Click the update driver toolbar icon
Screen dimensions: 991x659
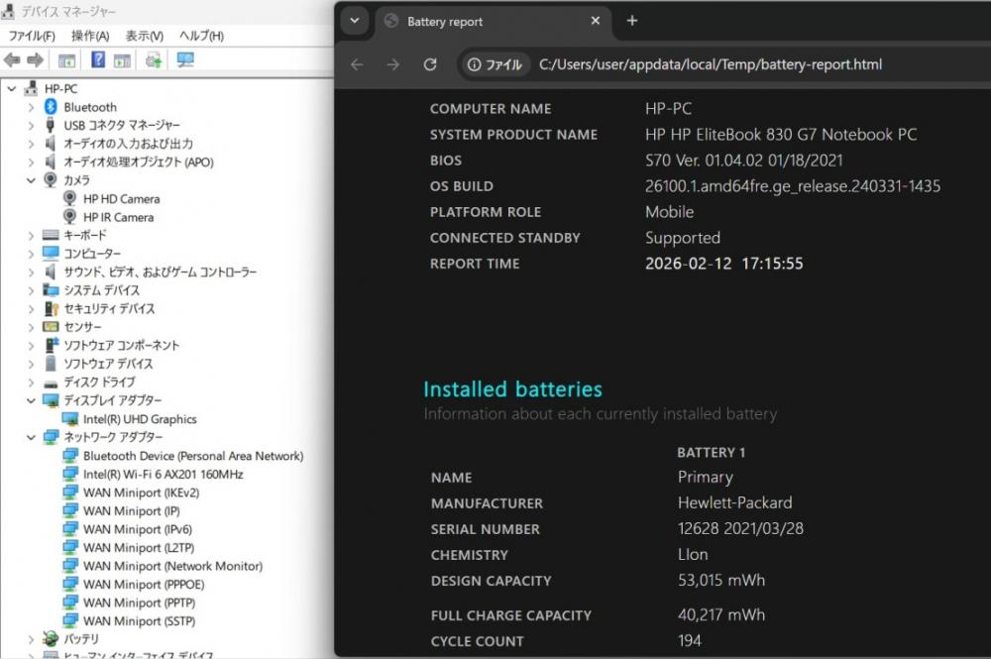click(x=154, y=60)
